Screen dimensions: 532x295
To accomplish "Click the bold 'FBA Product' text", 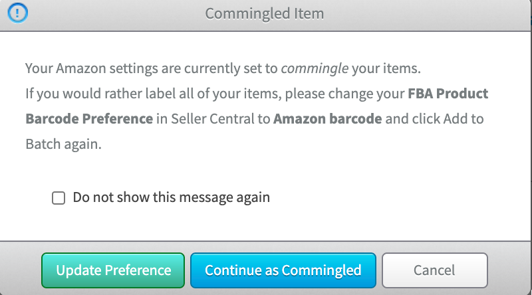I will point(448,94).
